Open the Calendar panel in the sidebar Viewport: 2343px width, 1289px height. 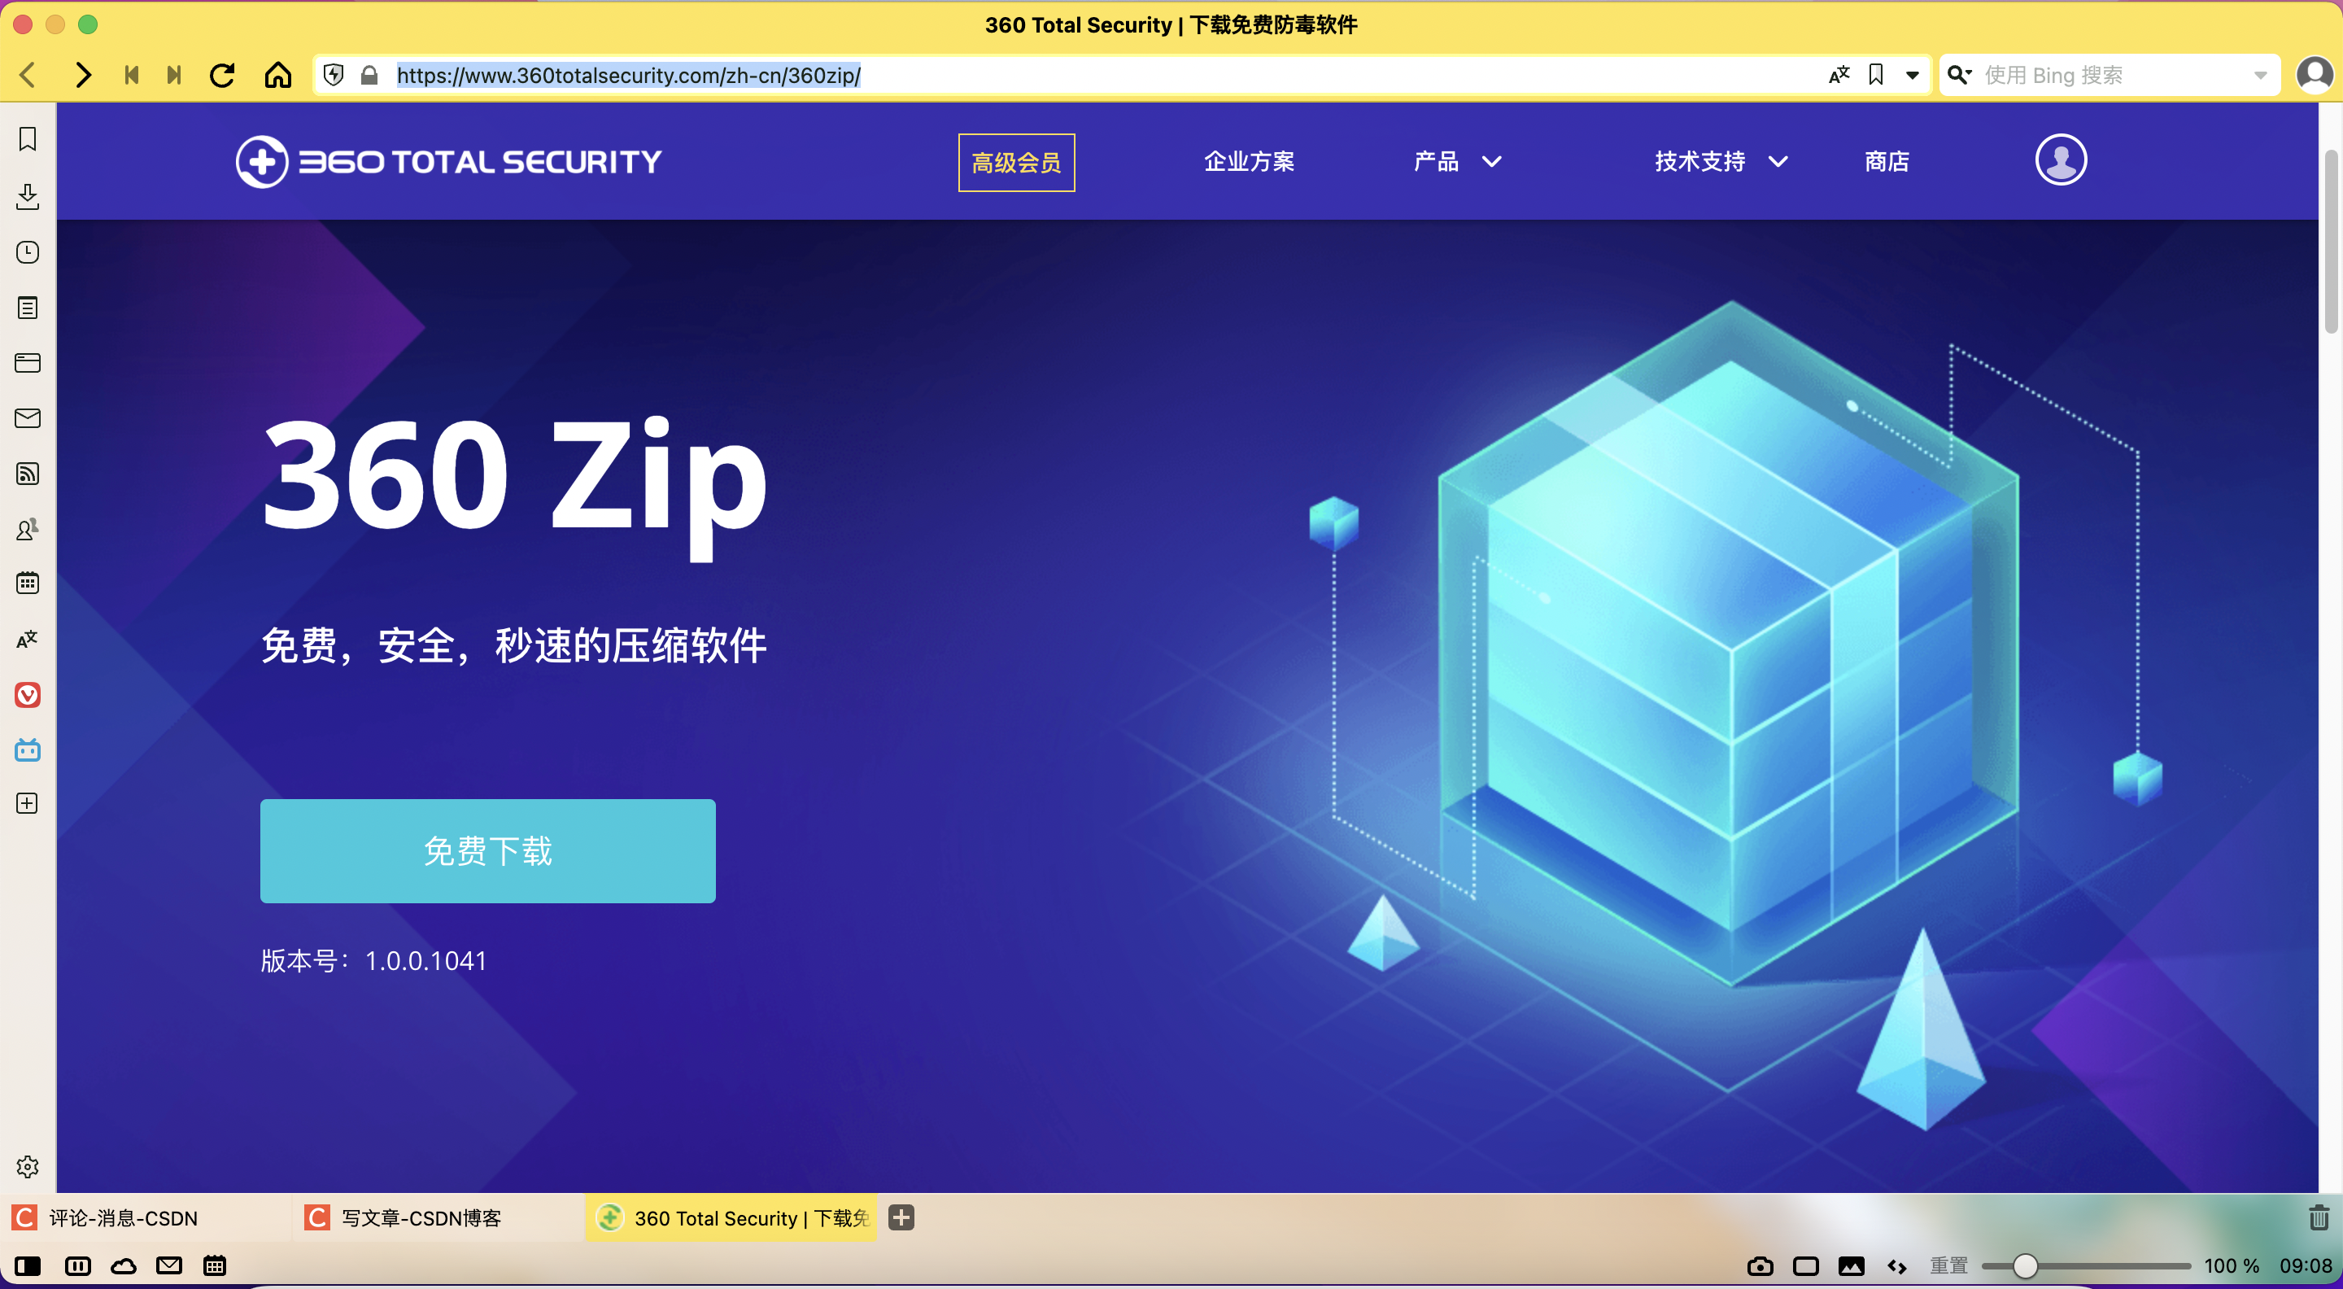(x=28, y=583)
